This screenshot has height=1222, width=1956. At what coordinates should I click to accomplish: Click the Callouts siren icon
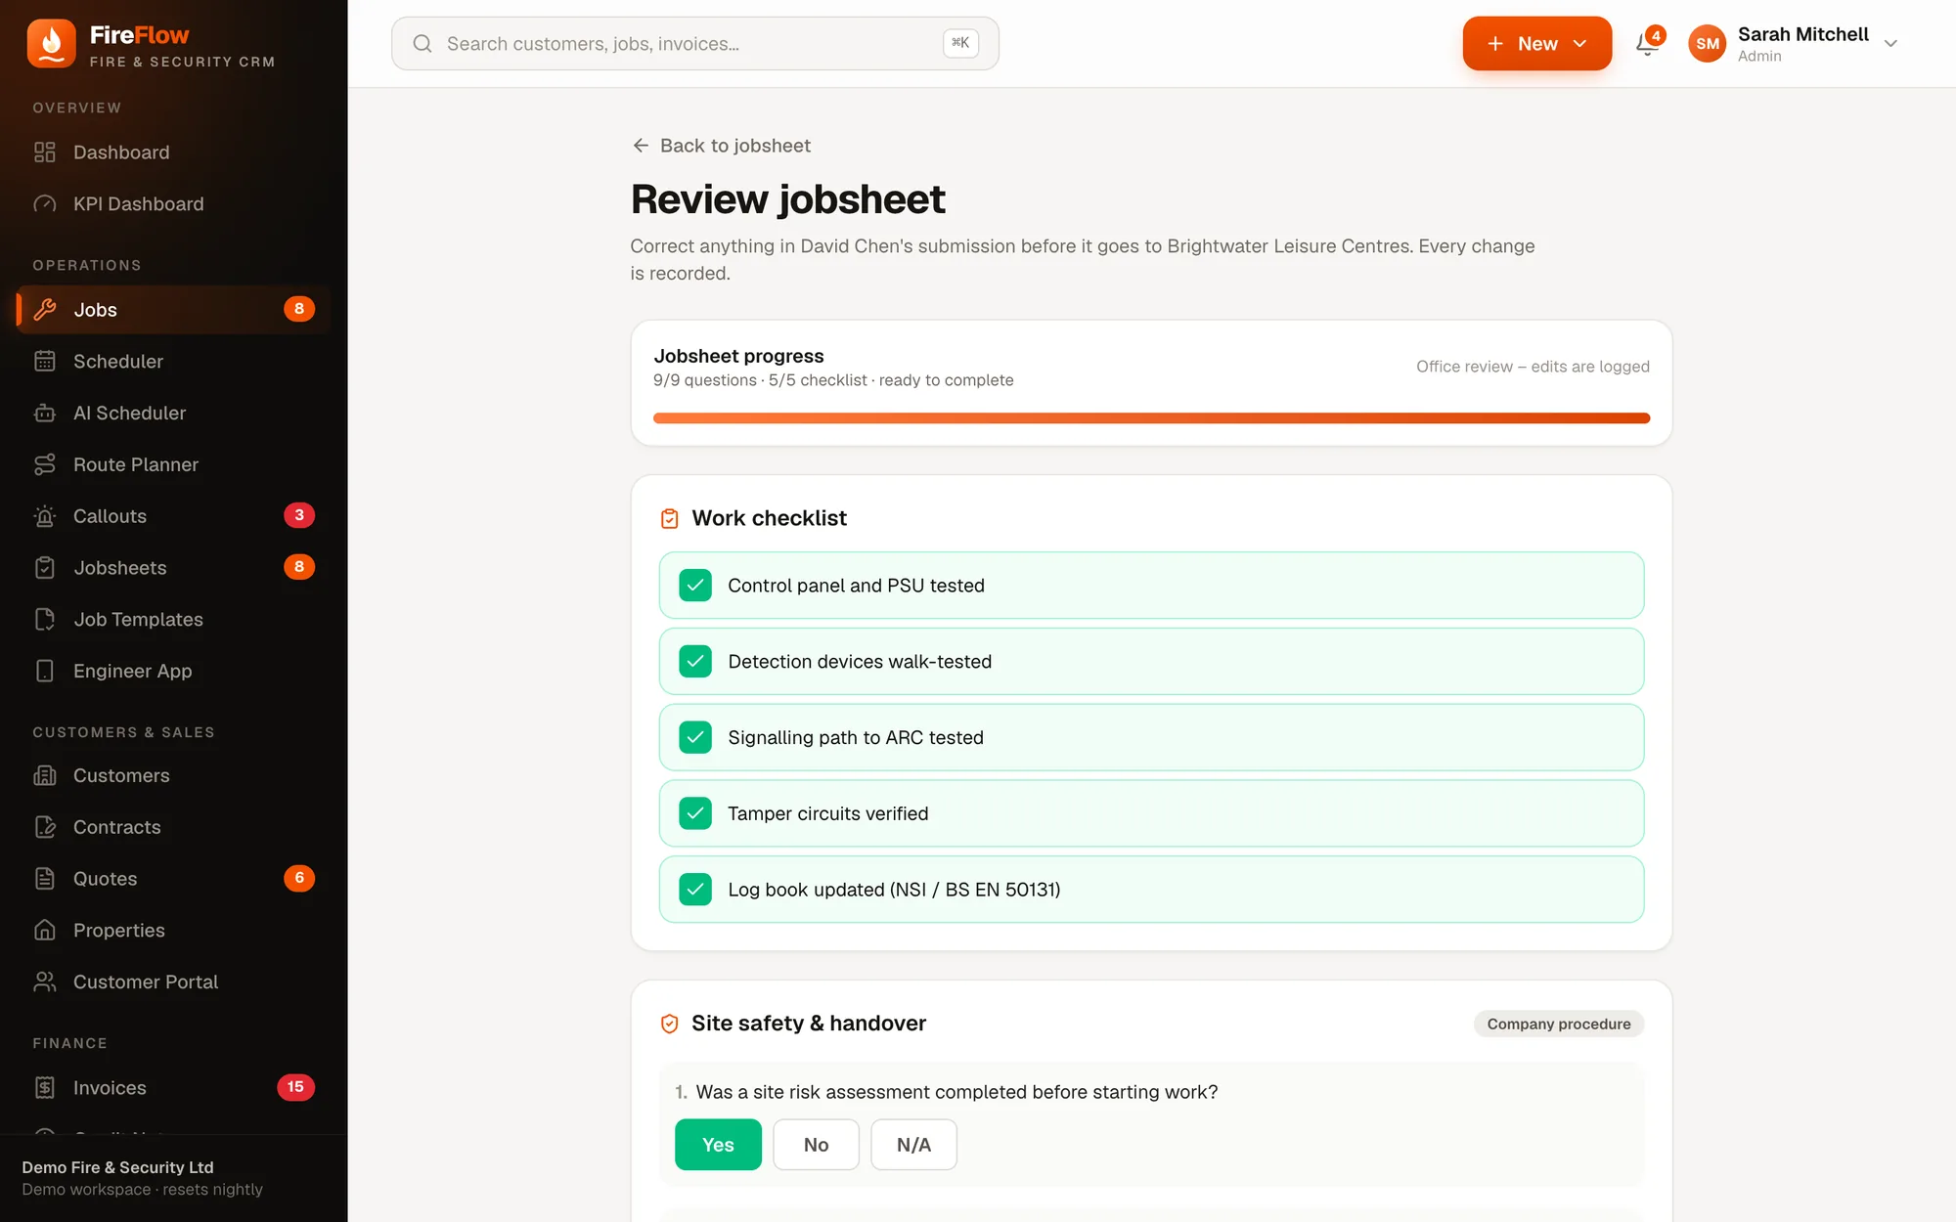tap(45, 516)
